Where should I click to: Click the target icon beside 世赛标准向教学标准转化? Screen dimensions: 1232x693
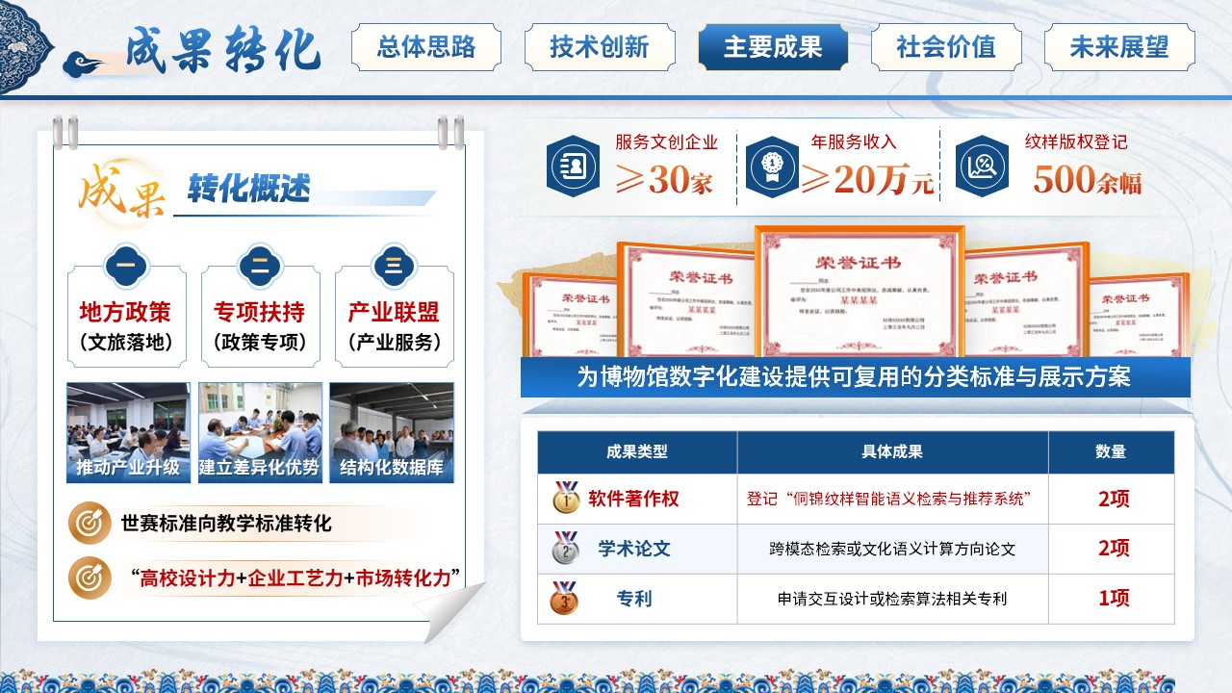tap(90, 524)
